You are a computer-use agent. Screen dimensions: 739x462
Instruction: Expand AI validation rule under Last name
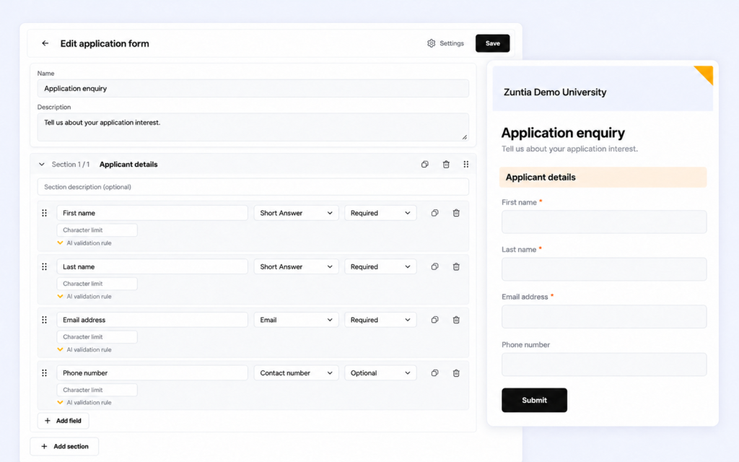pyautogui.click(x=84, y=297)
